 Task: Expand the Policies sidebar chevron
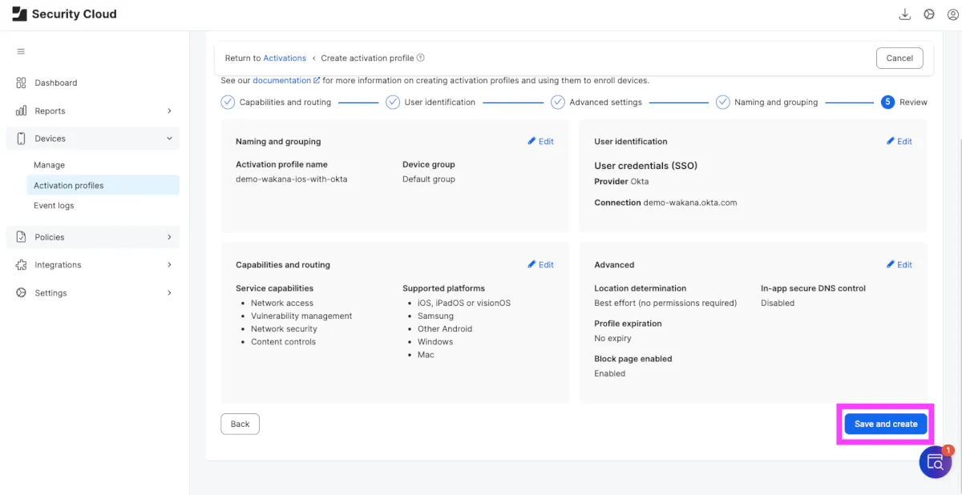[x=169, y=237]
